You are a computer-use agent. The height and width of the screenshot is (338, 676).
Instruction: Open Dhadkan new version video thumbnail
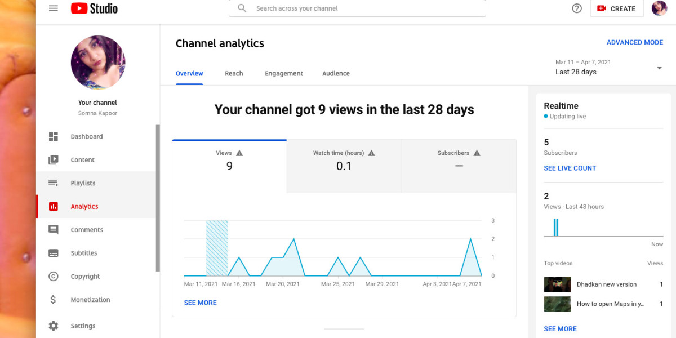pos(557,284)
